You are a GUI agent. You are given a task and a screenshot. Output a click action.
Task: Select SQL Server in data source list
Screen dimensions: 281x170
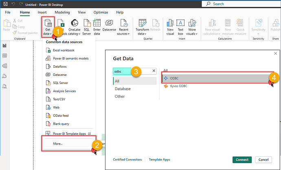click(69, 83)
